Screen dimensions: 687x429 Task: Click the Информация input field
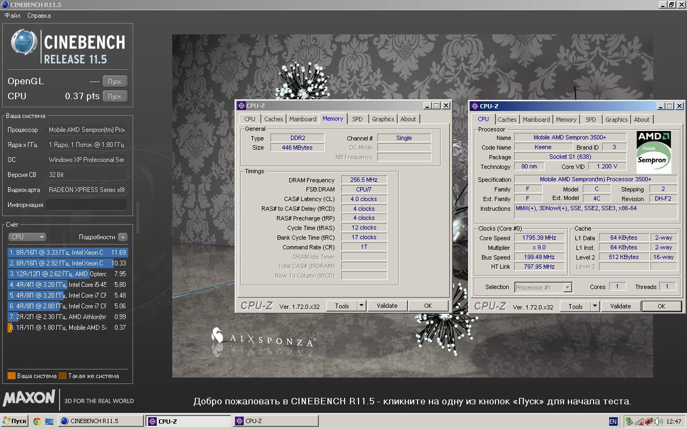click(x=86, y=205)
